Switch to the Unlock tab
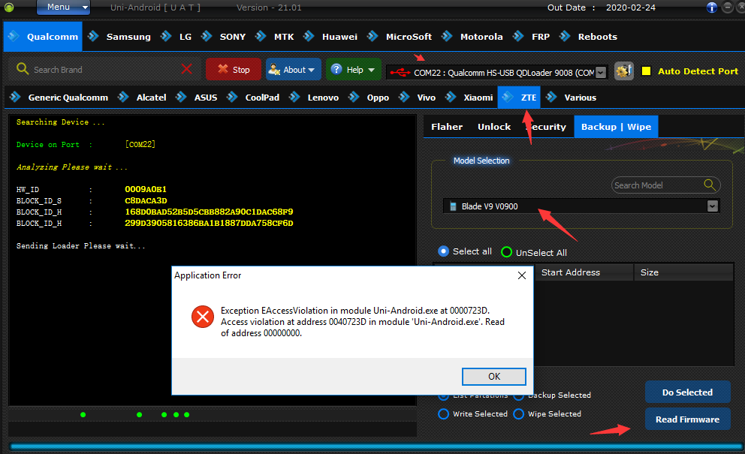745x454 pixels. pos(494,127)
